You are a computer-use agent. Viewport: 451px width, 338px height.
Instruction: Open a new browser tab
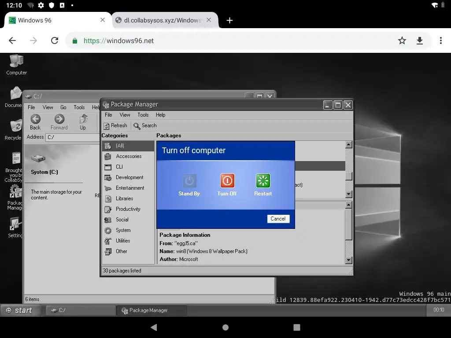(x=229, y=20)
